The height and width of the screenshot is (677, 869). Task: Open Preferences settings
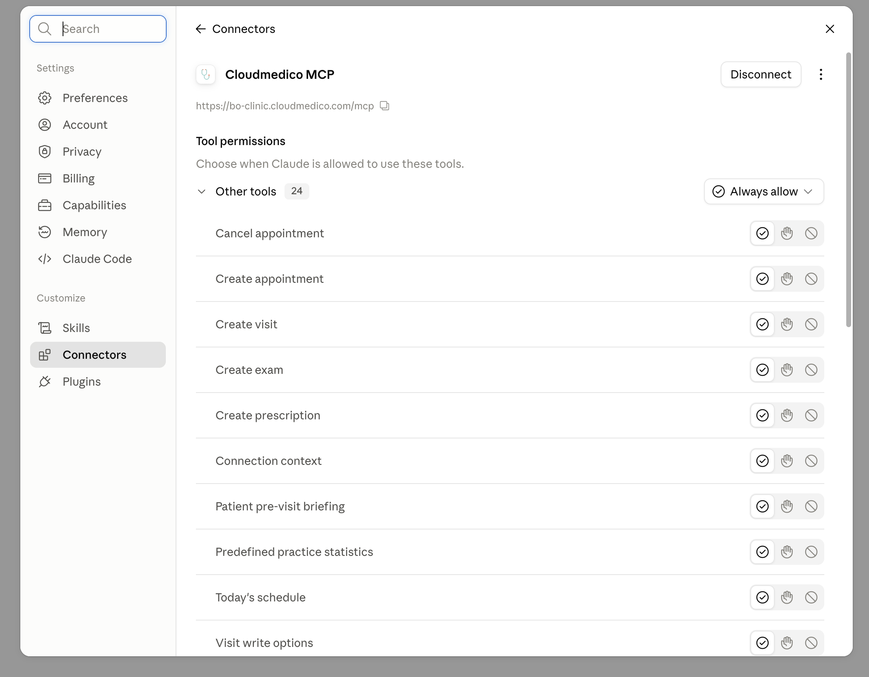pyautogui.click(x=98, y=98)
